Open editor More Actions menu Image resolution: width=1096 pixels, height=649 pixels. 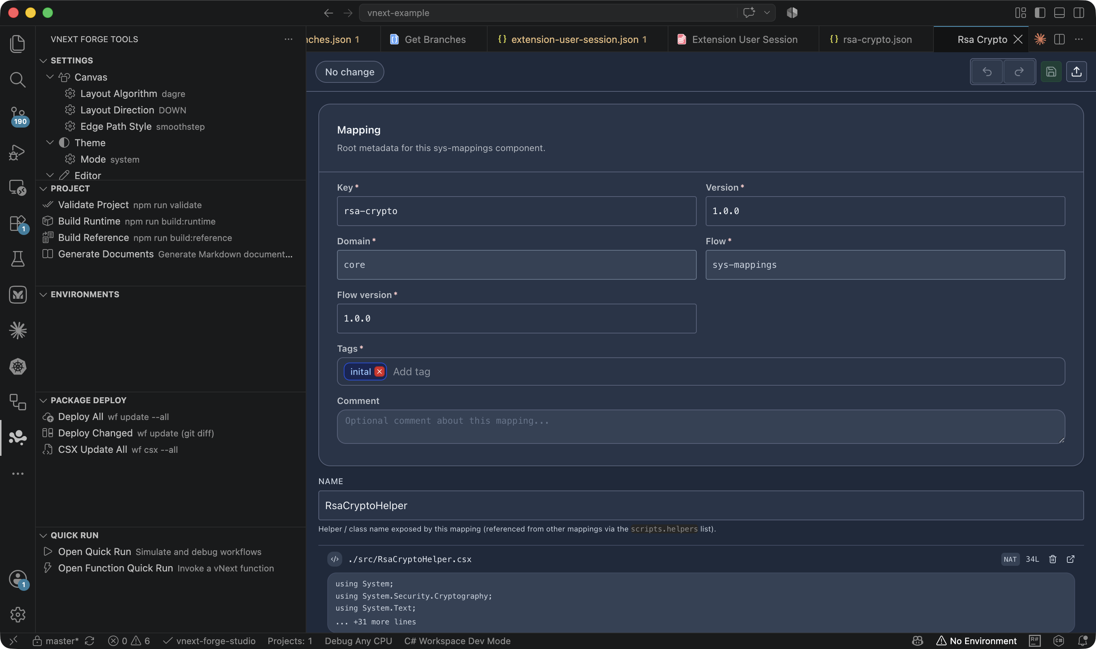tap(1078, 40)
